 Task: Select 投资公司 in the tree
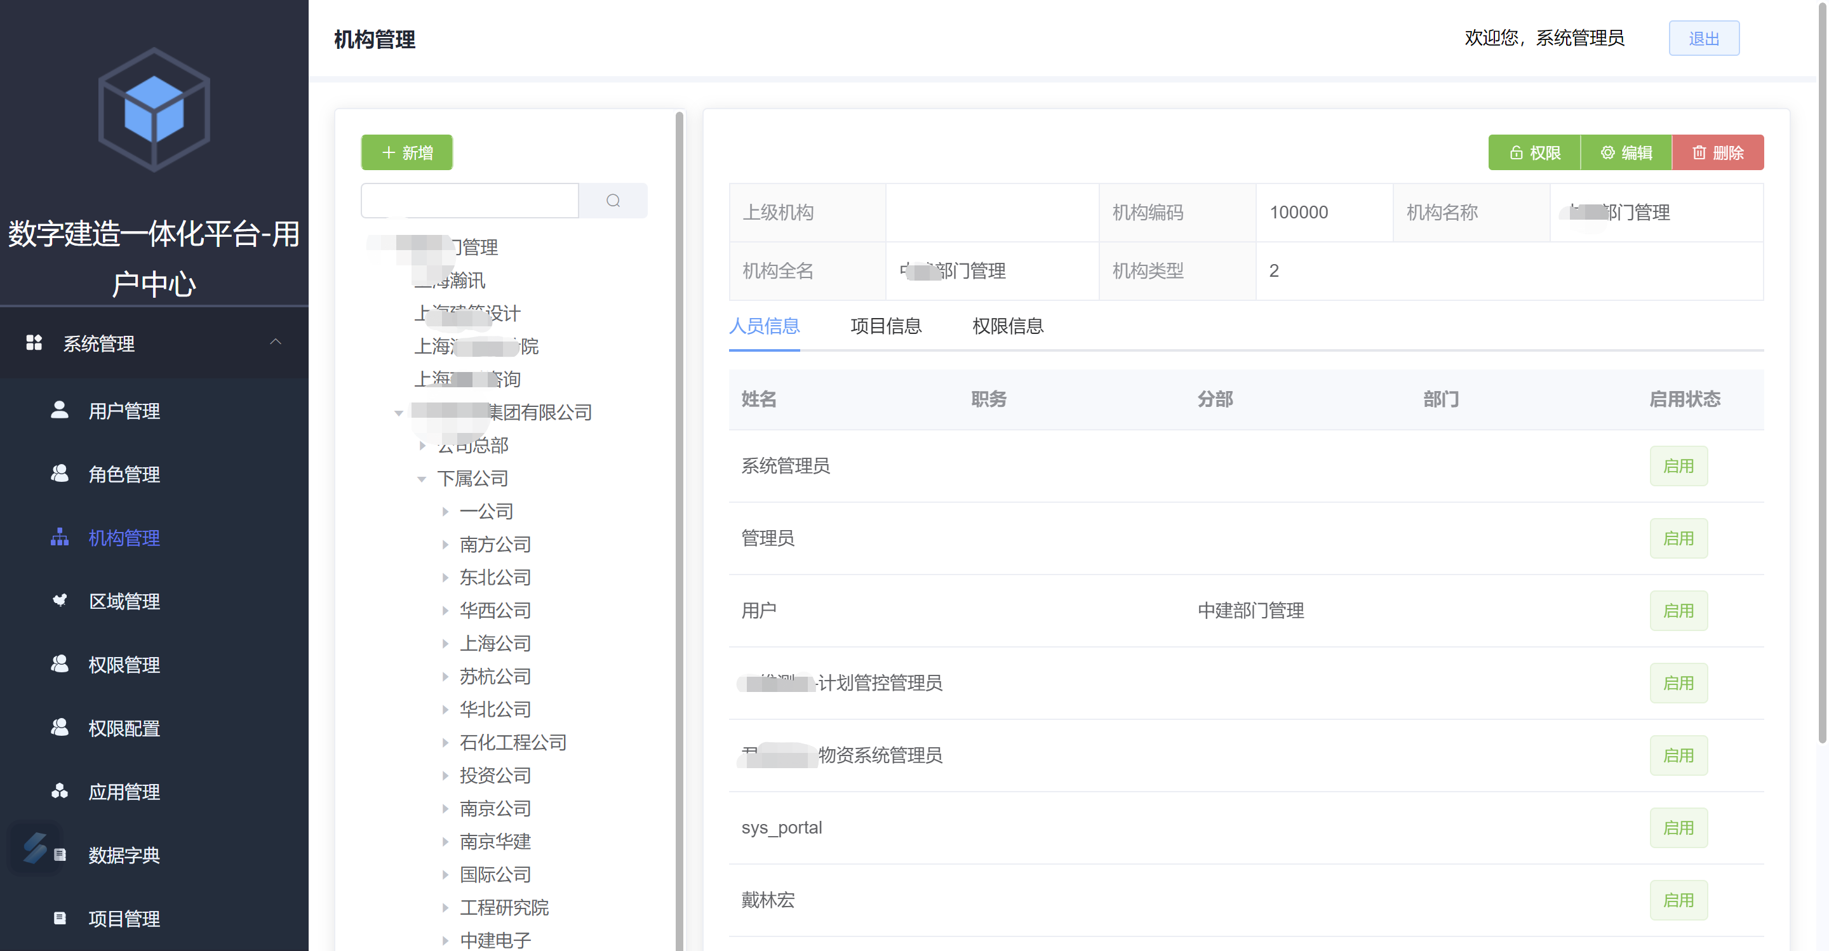(495, 776)
